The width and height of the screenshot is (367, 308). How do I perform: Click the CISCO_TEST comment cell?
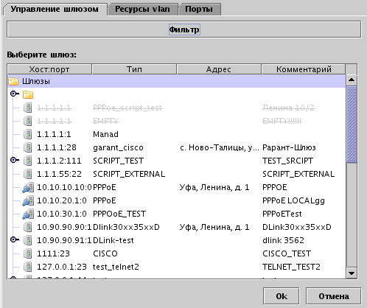click(x=287, y=253)
